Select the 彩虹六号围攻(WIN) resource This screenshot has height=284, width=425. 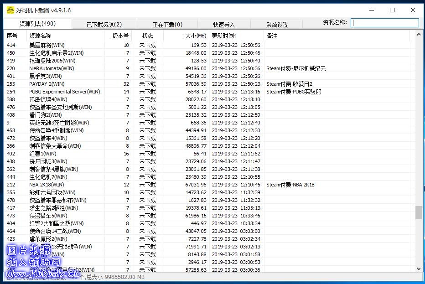207,192
